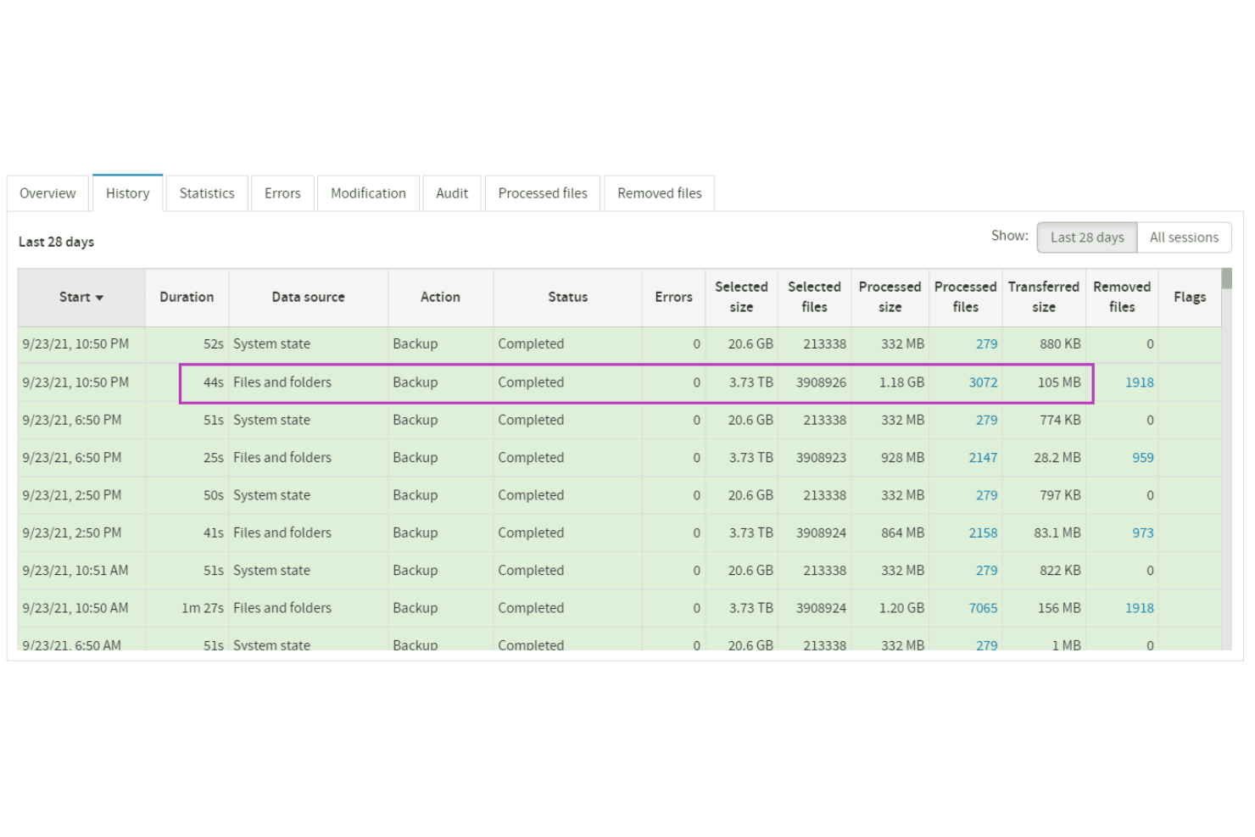Sort by Transferred size column header
This screenshot has height=837, width=1255.
[1043, 297]
